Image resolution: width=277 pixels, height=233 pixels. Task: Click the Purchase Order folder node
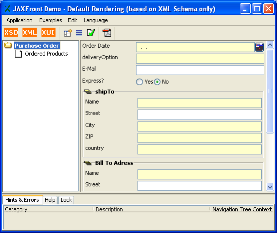[37, 46]
